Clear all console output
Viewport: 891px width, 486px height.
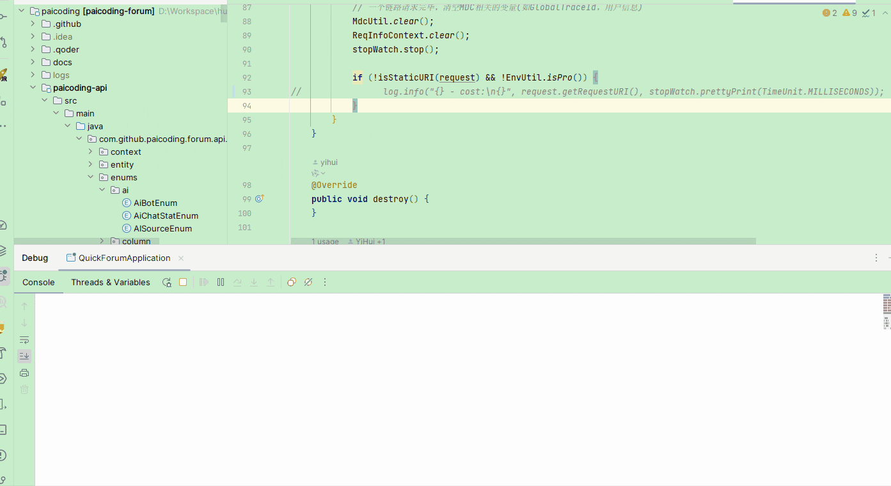[24, 389]
